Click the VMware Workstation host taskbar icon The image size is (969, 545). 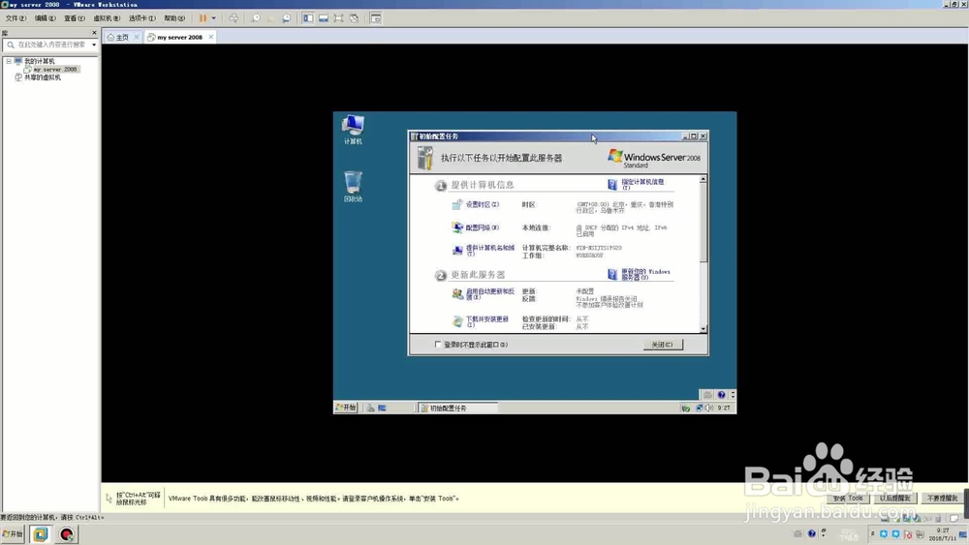40,534
